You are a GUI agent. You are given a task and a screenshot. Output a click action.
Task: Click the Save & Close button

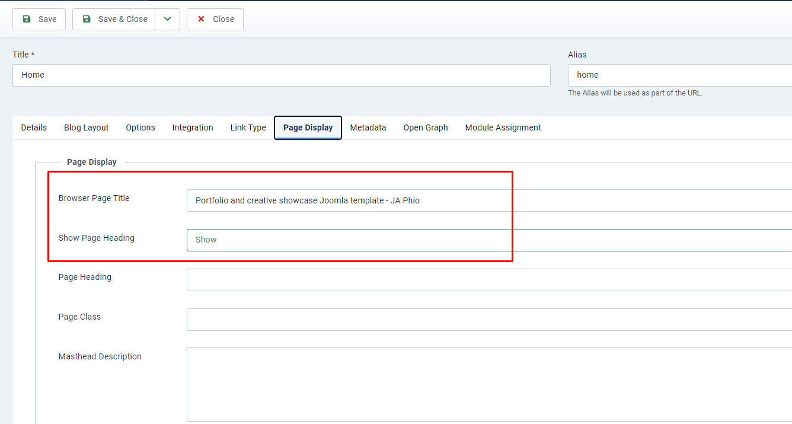(114, 19)
